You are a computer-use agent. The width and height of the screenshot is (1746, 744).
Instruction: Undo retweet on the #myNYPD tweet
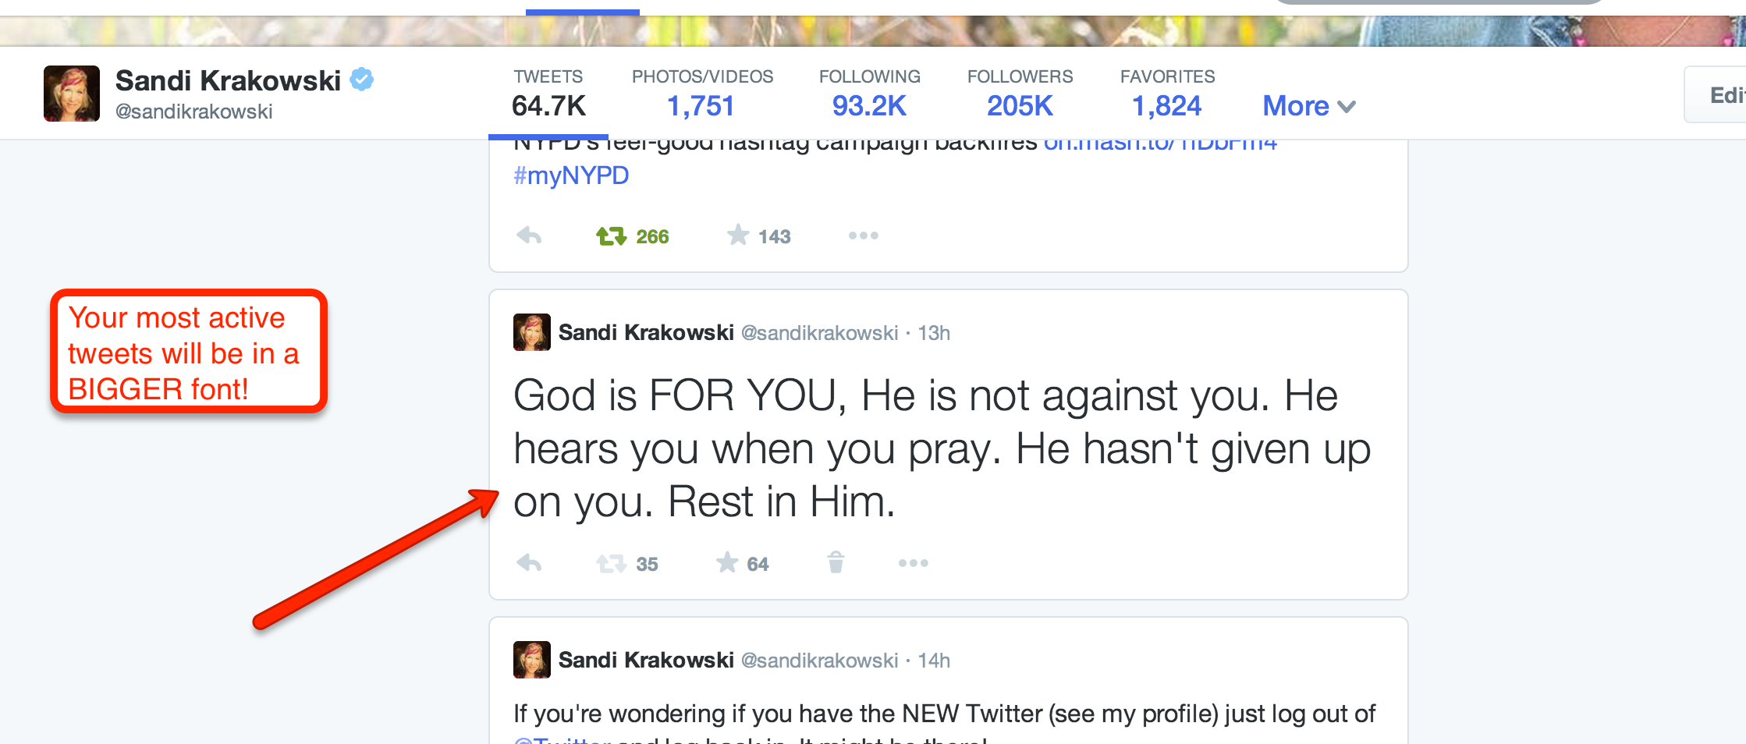click(611, 236)
